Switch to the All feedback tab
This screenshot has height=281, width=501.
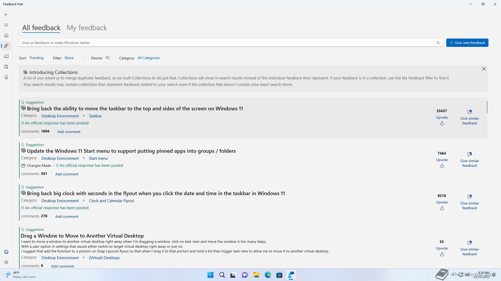pos(41,28)
